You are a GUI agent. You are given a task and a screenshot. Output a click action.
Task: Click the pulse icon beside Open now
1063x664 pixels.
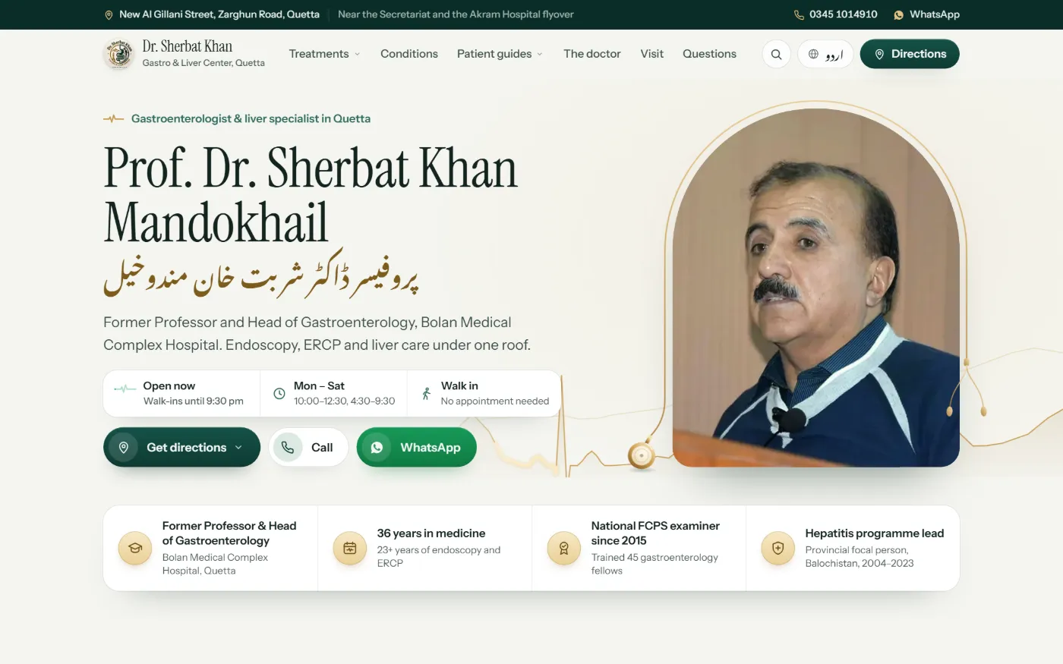pos(125,389)
